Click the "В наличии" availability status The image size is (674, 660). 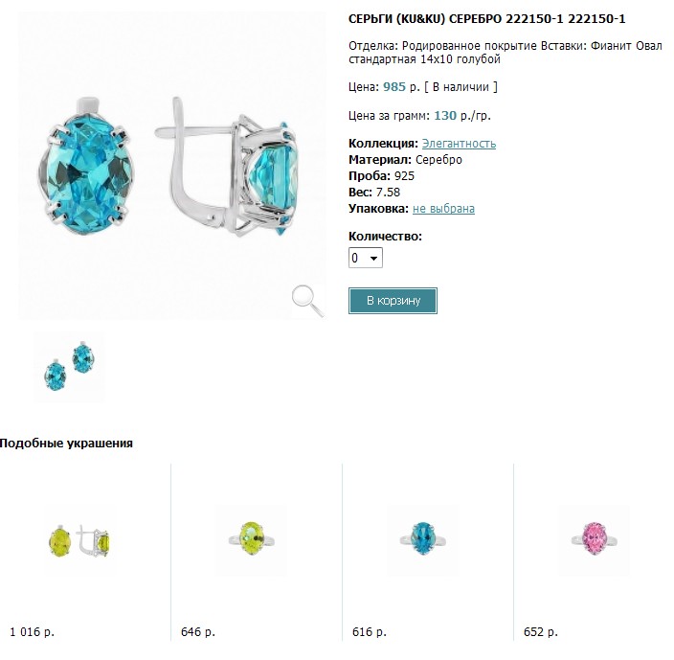[461, 87]
